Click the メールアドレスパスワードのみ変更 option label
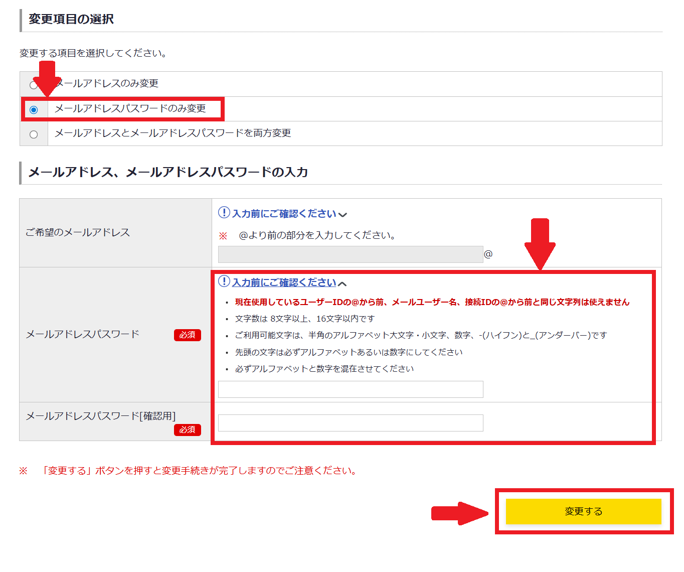This screenshot has height=572, width=684. (130, 108)
